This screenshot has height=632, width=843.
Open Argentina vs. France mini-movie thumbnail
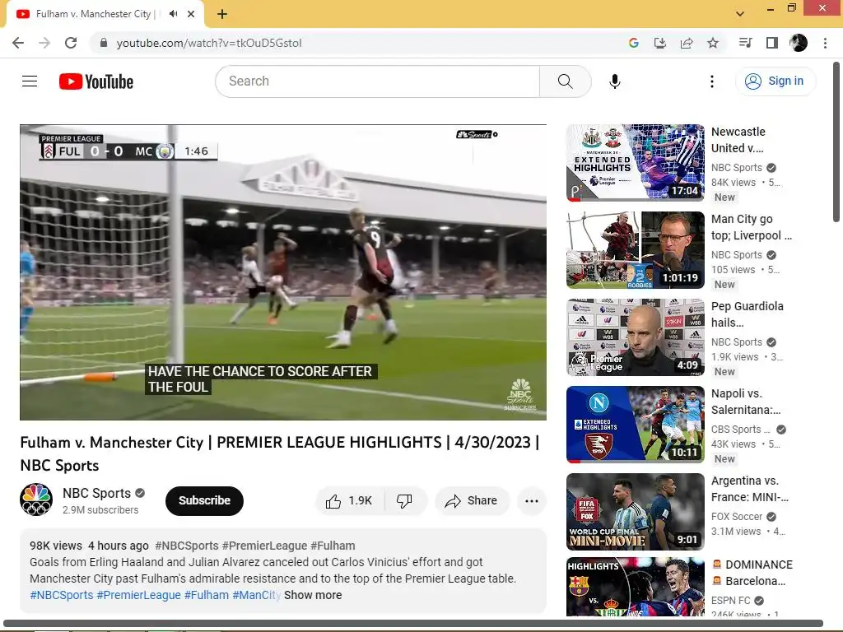coord(635,512)
